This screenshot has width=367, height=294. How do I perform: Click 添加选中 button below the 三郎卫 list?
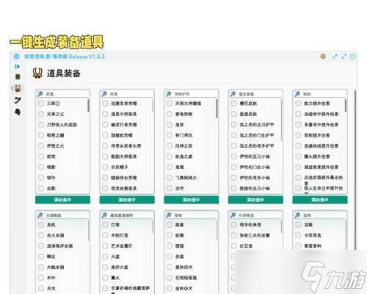(x=62, y=200)
